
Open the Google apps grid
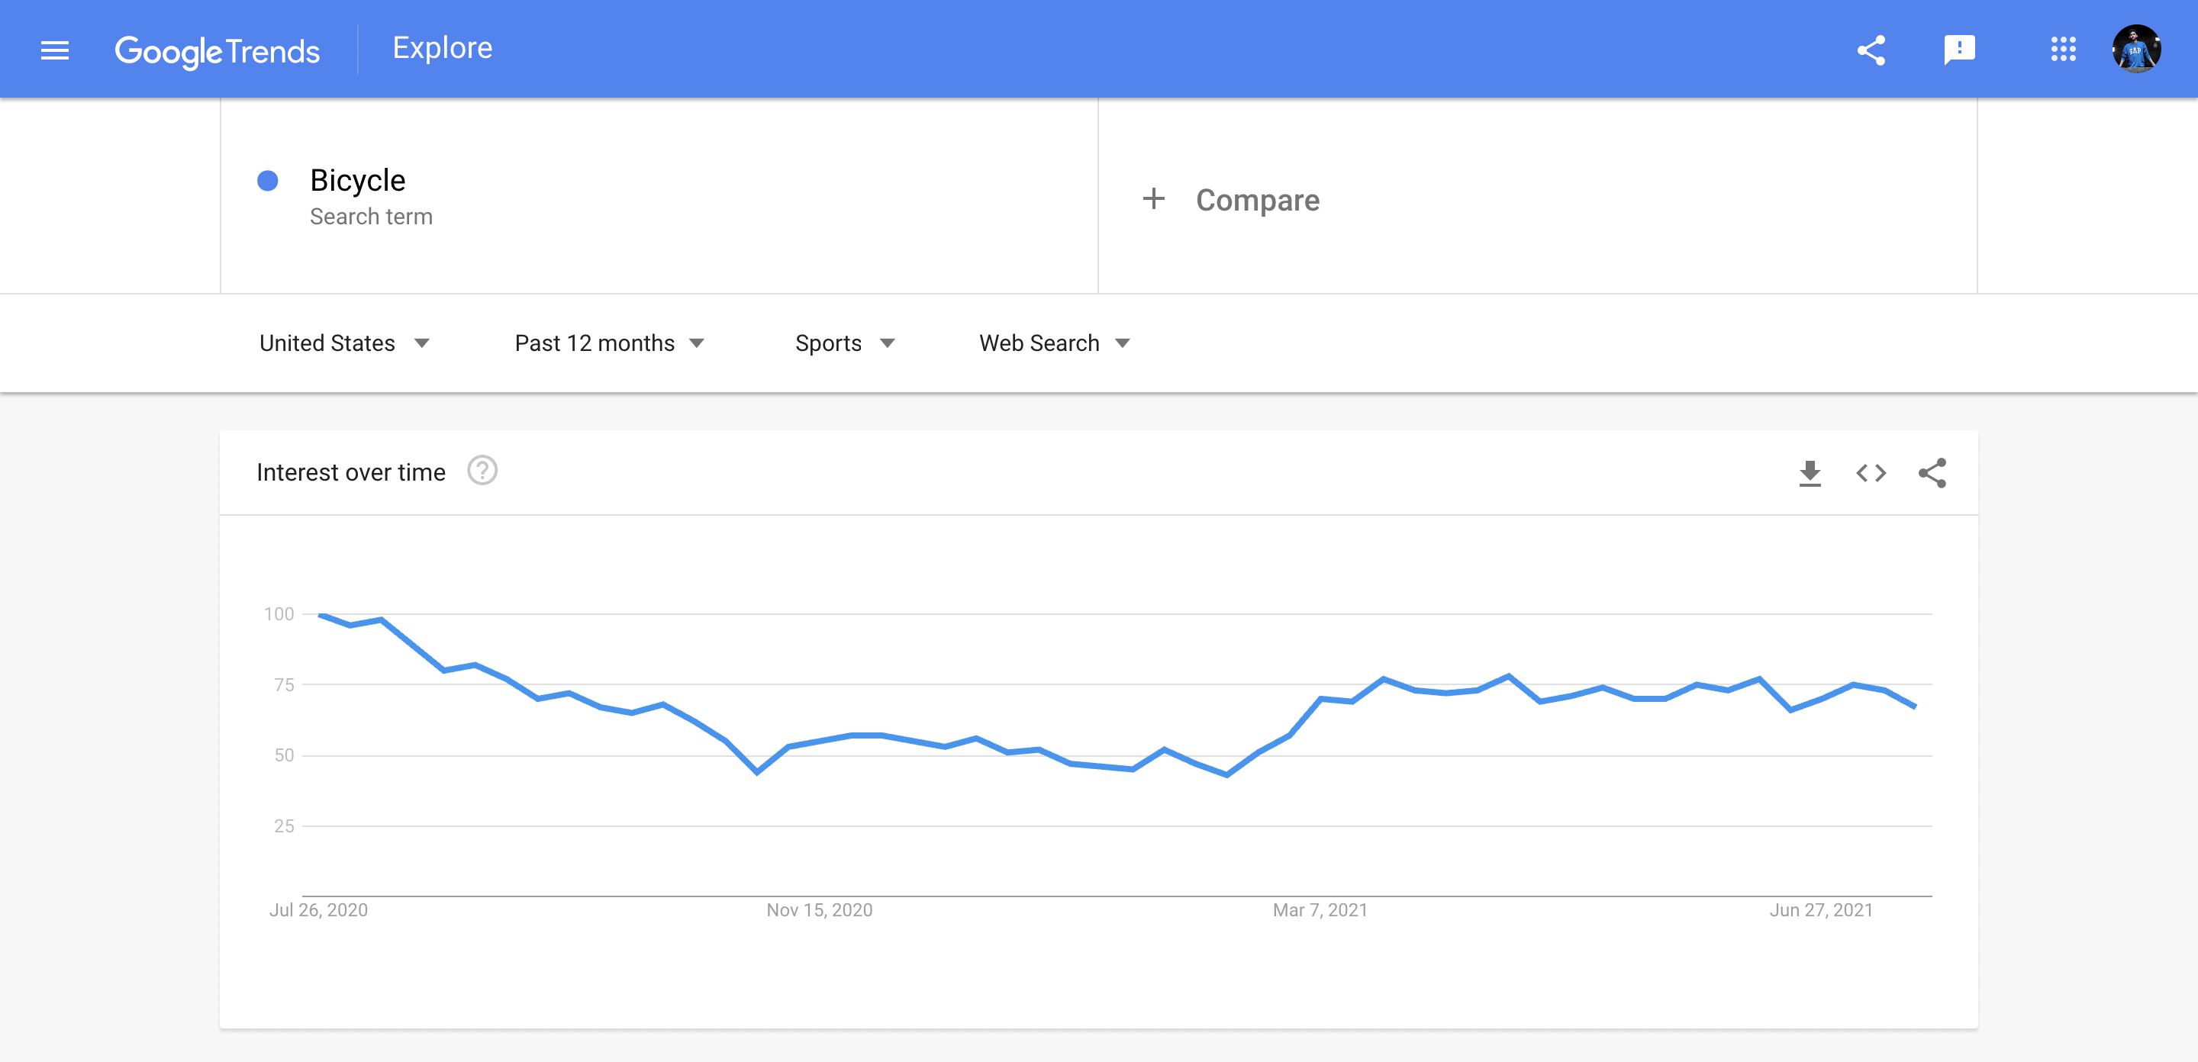coord(2062,50)
